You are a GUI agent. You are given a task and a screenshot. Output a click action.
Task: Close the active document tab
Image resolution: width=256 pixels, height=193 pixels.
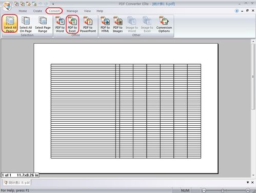point(252,182)
